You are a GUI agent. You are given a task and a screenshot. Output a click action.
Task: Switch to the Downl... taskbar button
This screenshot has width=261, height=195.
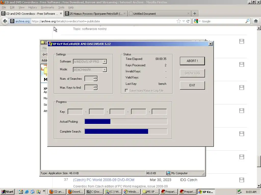pos(76,192)
